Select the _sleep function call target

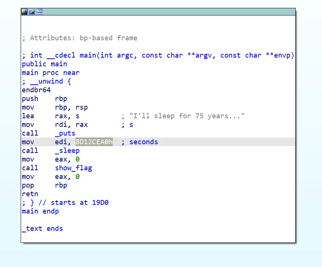[67, 151]
